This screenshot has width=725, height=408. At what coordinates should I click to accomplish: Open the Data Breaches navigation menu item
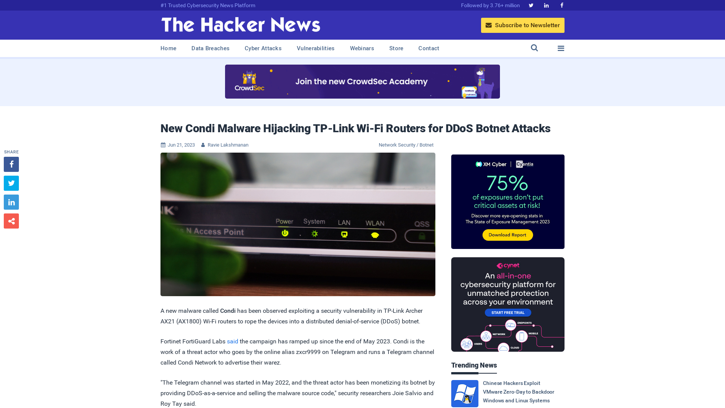point(210,48)
